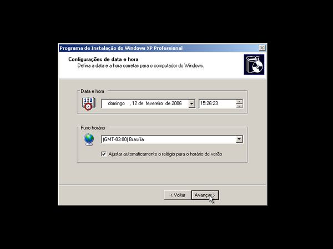This screenshot has width=333, height=249.
Task: Click the calendar and clock icon
Action: coord(89,104)
